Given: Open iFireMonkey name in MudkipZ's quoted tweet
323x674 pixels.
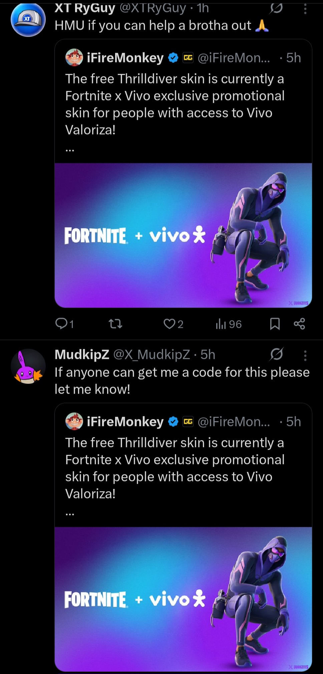Looking at the screenshot, I should coord(125,422).
